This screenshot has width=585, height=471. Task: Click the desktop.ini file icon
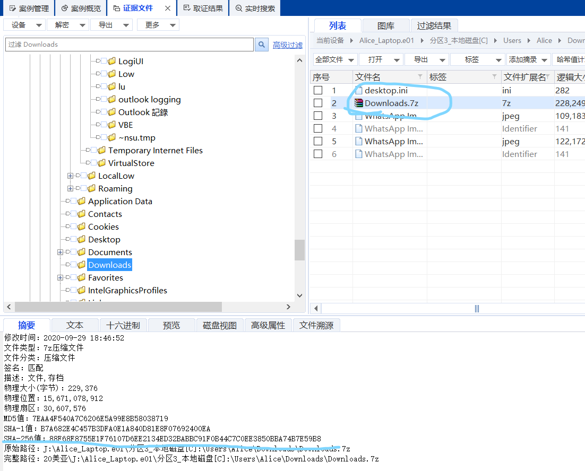pyautogui.click(x=358, y=90)
